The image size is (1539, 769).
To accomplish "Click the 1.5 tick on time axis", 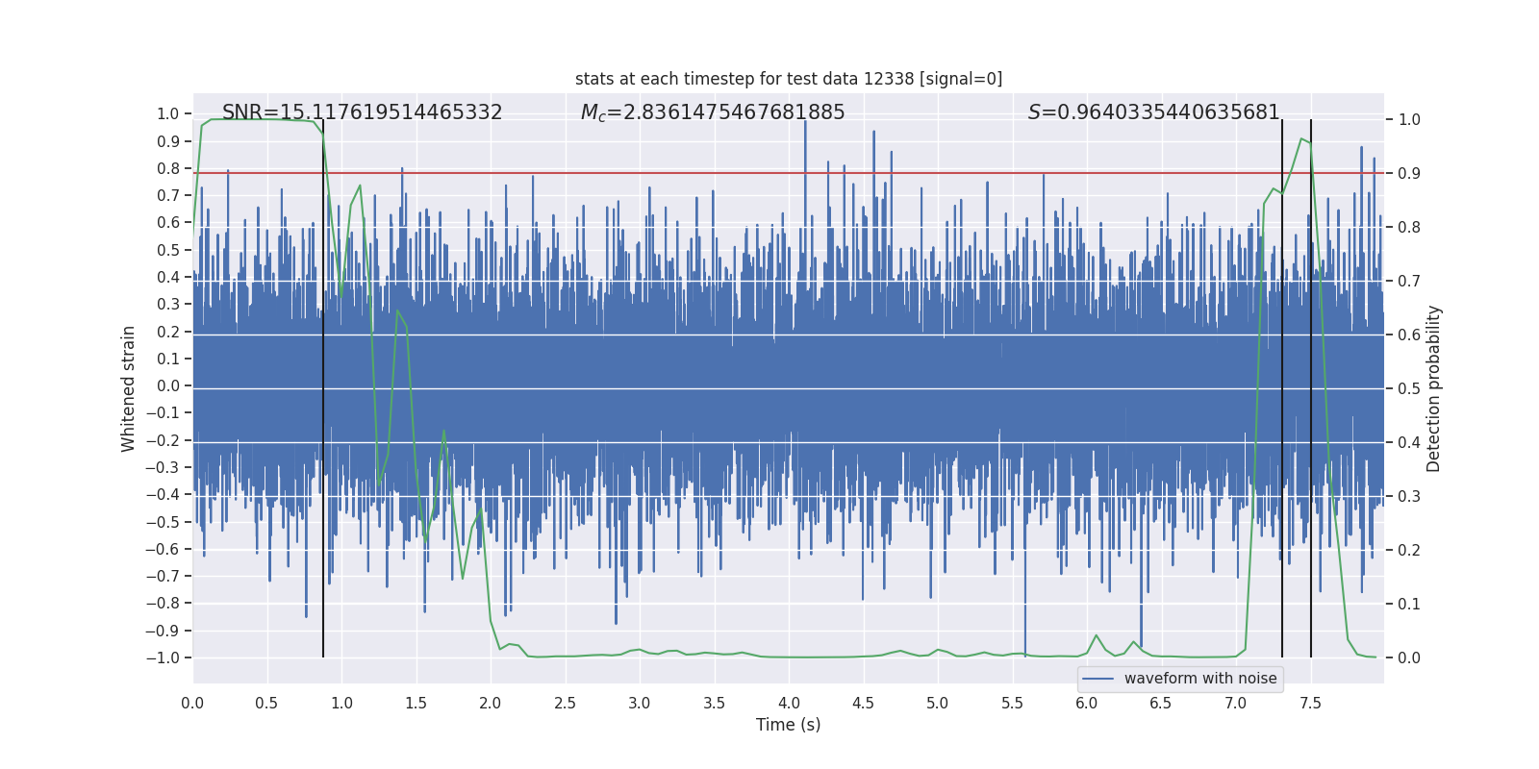I will (416, 703).
